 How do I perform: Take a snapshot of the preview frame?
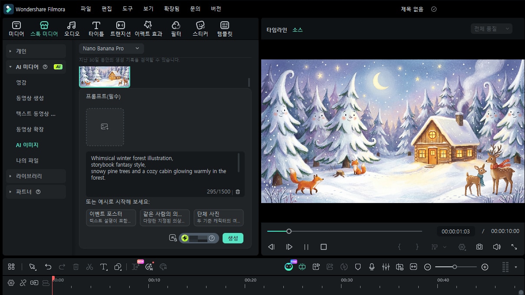click(x=479, y=246)
